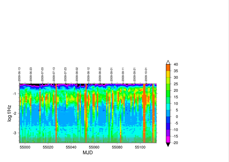229x162 pixels.
Task: Click the 55060 x-axis tick label
Action: coord(94,147)
